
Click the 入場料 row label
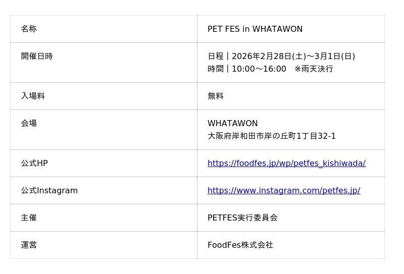[x=33, y=96]
